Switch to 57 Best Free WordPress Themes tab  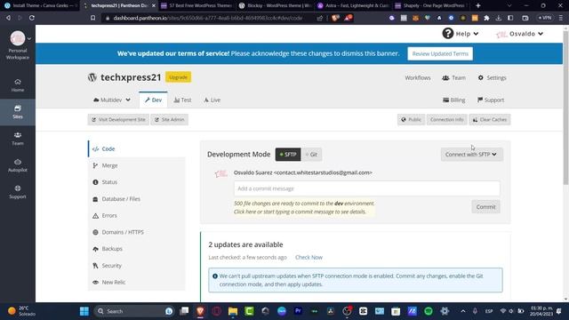(x=196, y=6)
